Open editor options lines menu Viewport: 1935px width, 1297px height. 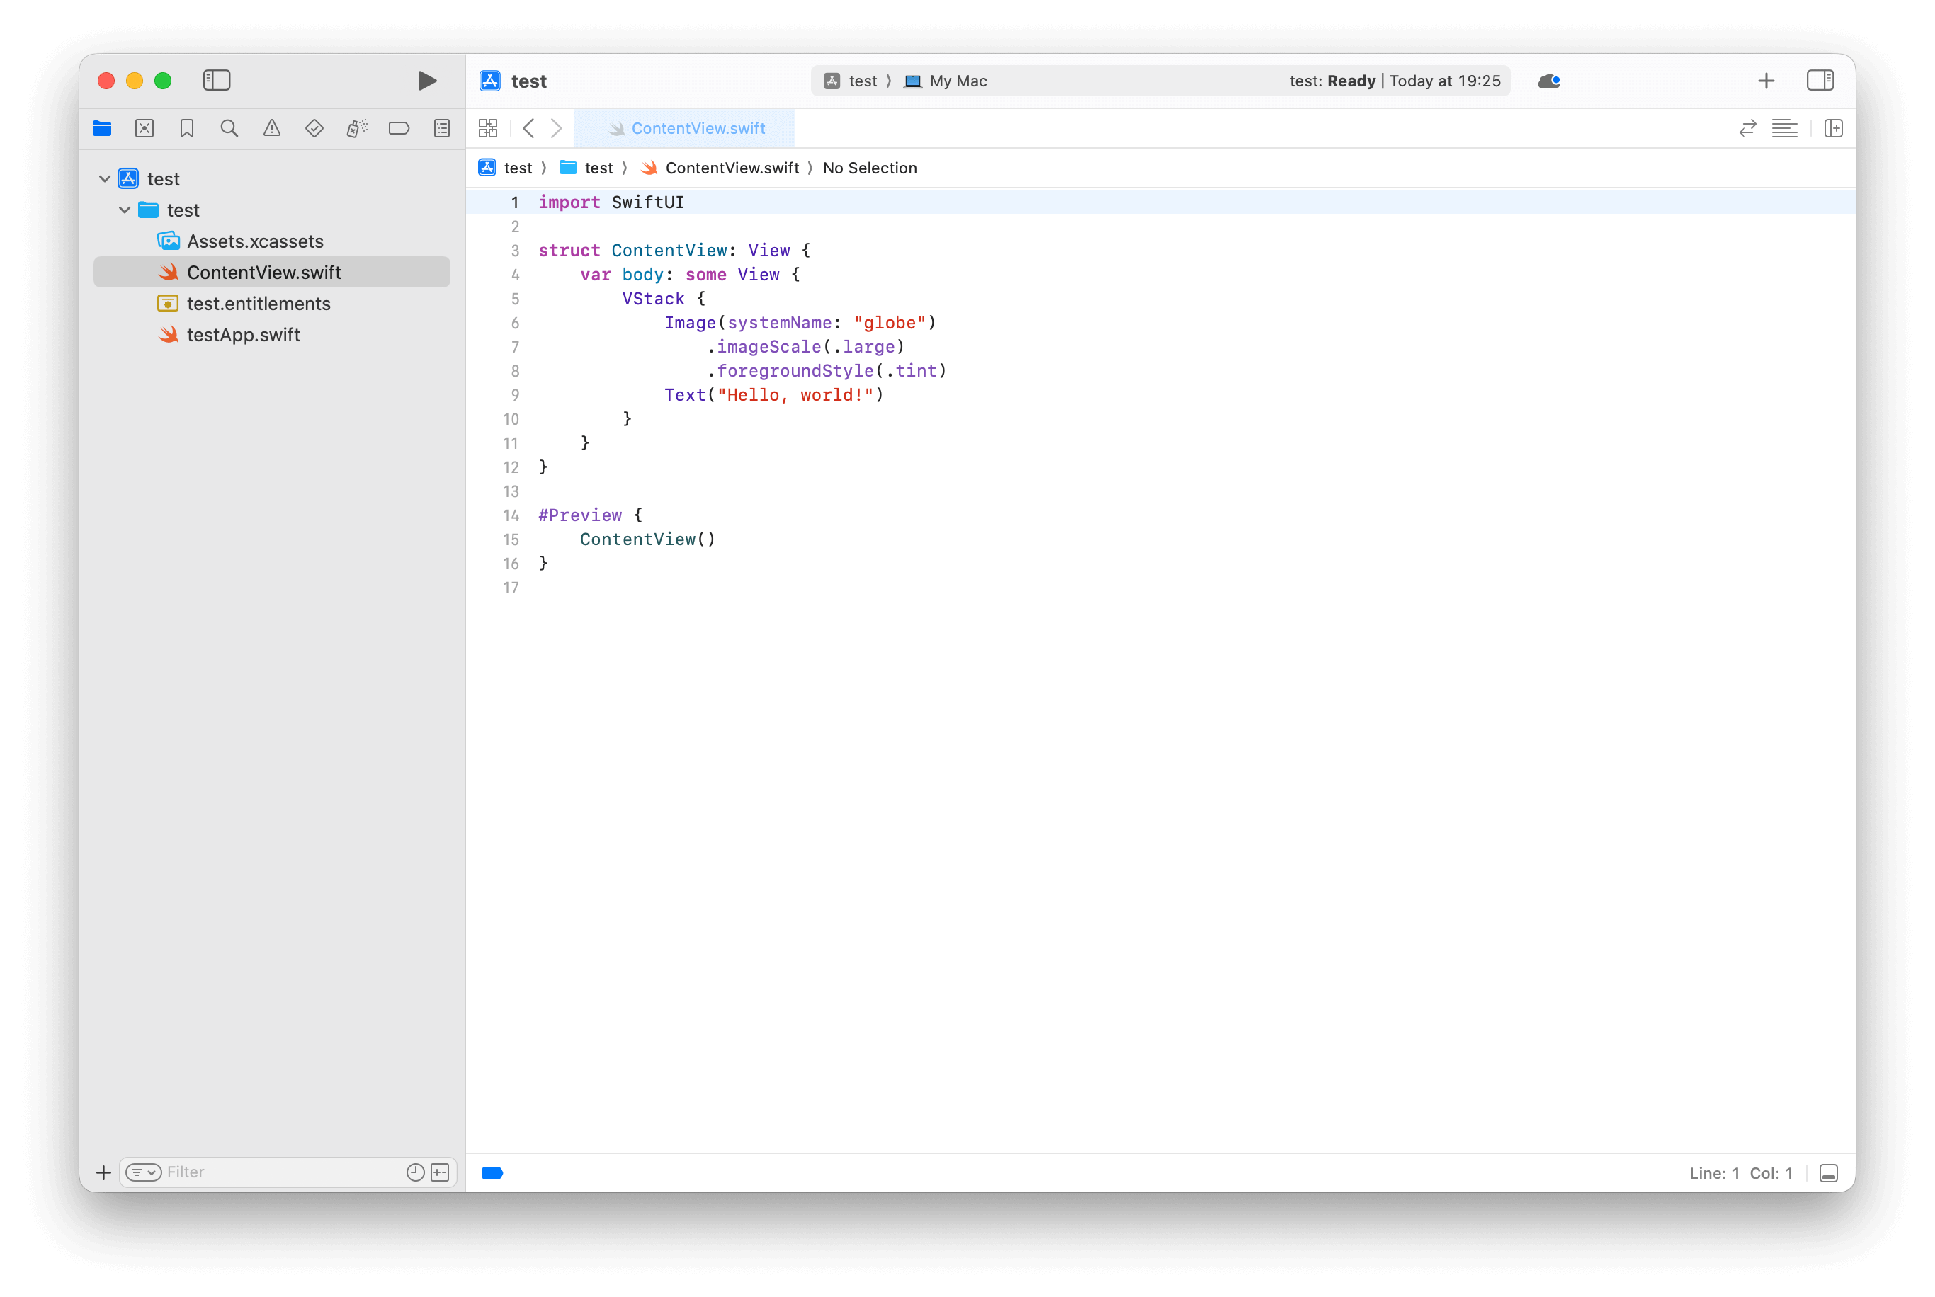coord(1784,128)
